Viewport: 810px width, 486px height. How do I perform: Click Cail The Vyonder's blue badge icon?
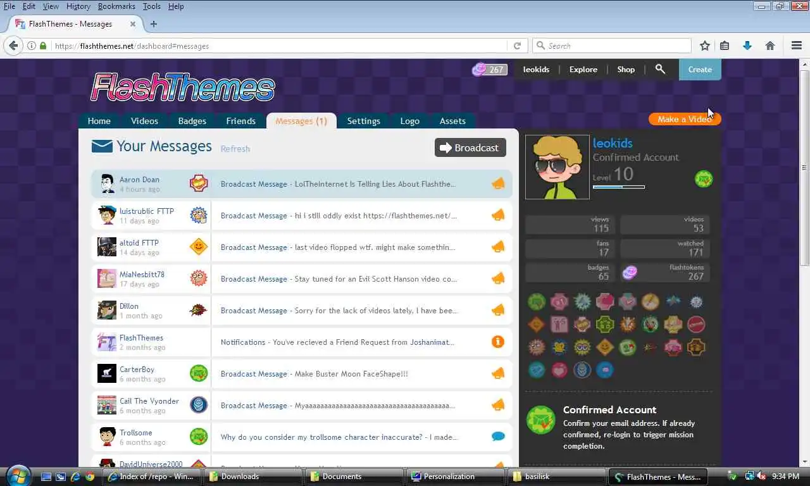(x=199, y=405)
